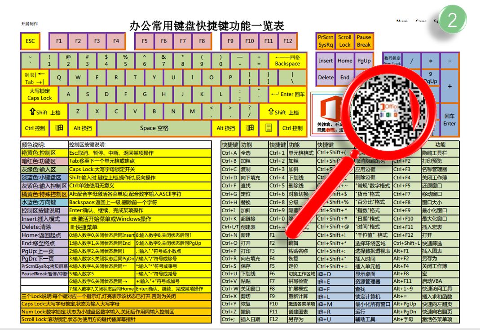Click the 暗红色:功能区 legend cell
The width and height of the screenshot is (480, 330).
coord(44,161)
